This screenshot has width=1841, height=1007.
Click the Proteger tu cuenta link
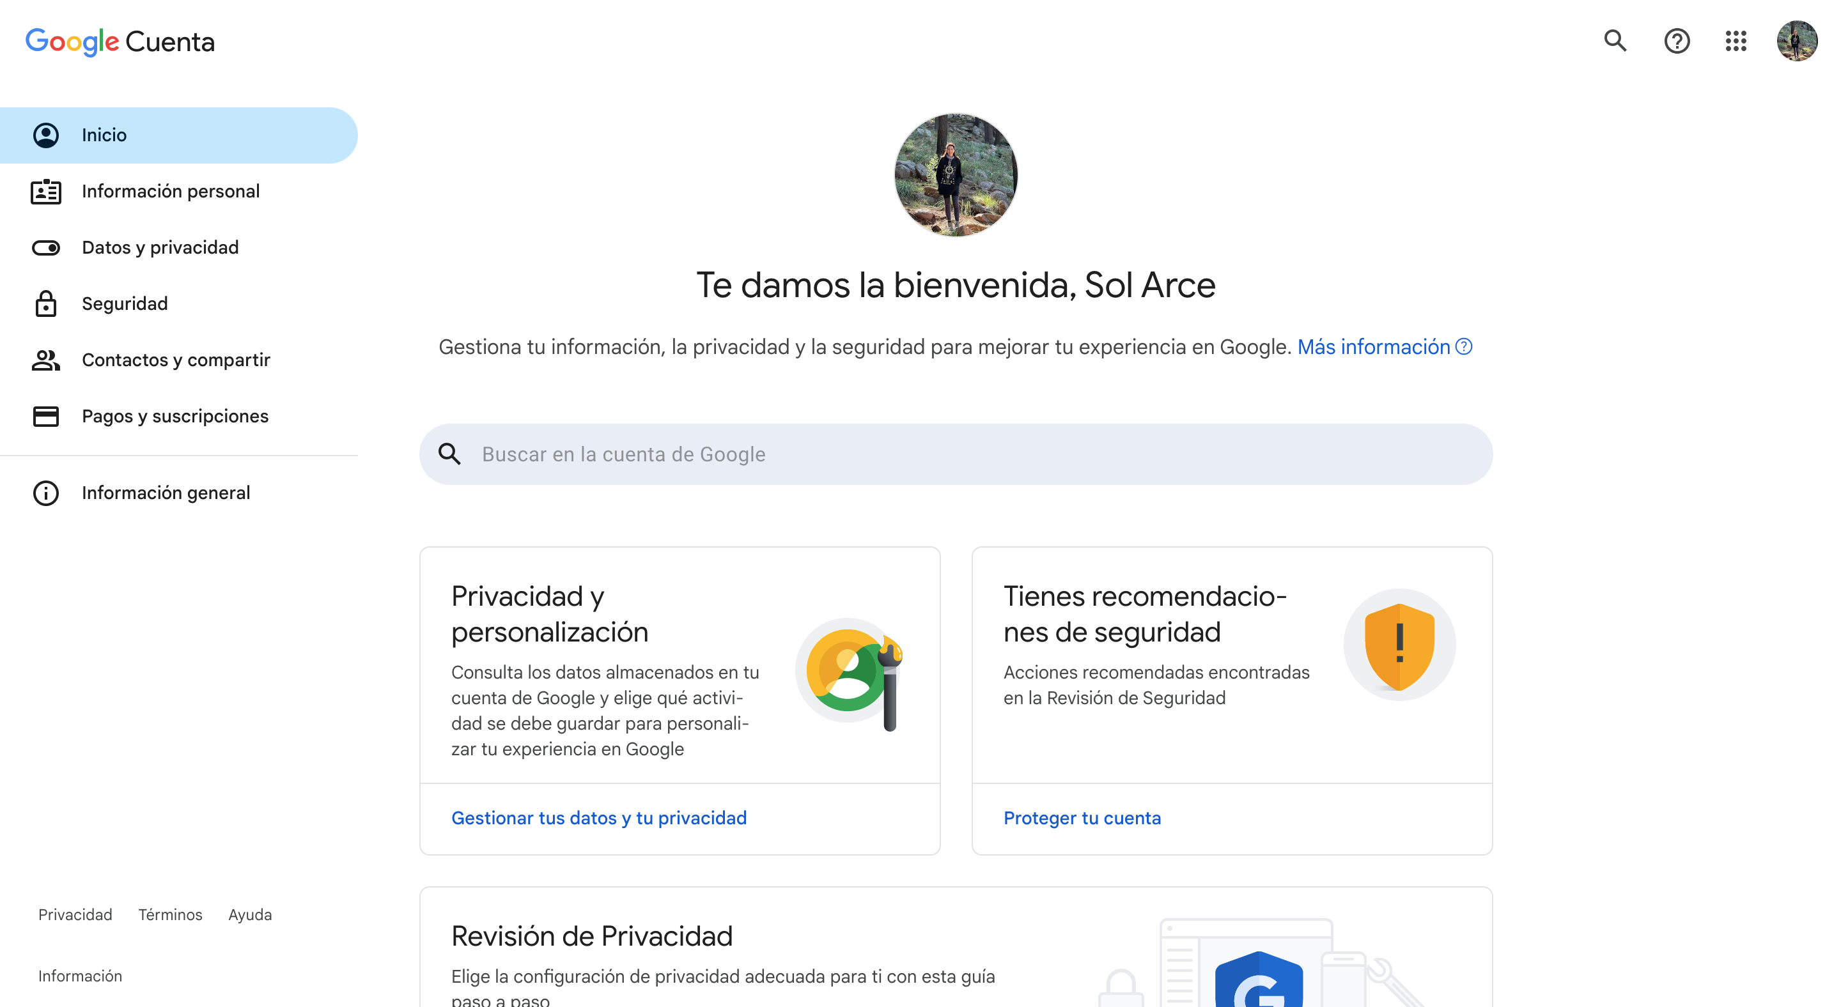[1082, 818]
